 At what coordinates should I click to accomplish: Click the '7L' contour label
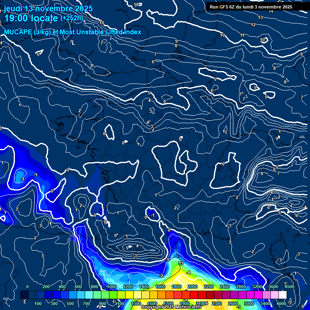click(x=72, y=42)
